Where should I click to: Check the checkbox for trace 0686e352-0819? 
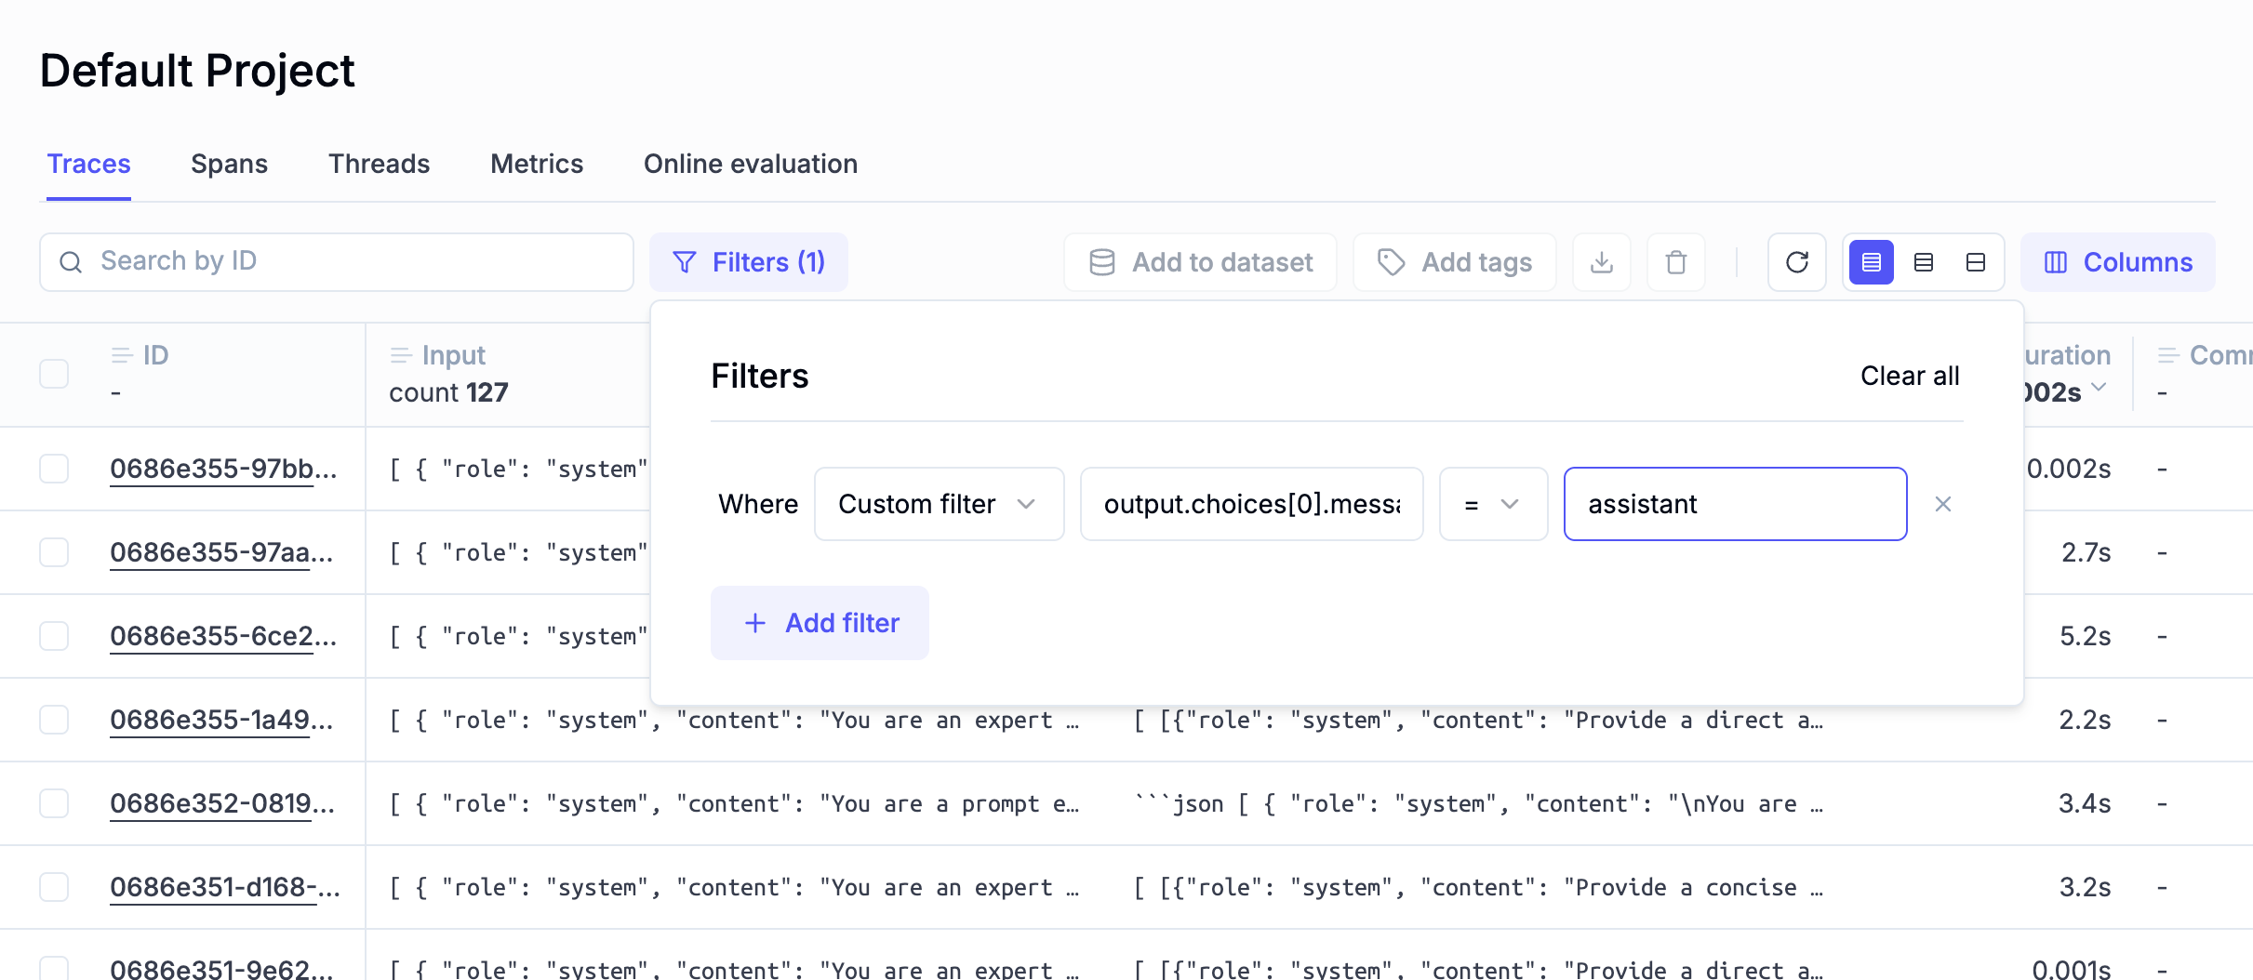point(54,803)
